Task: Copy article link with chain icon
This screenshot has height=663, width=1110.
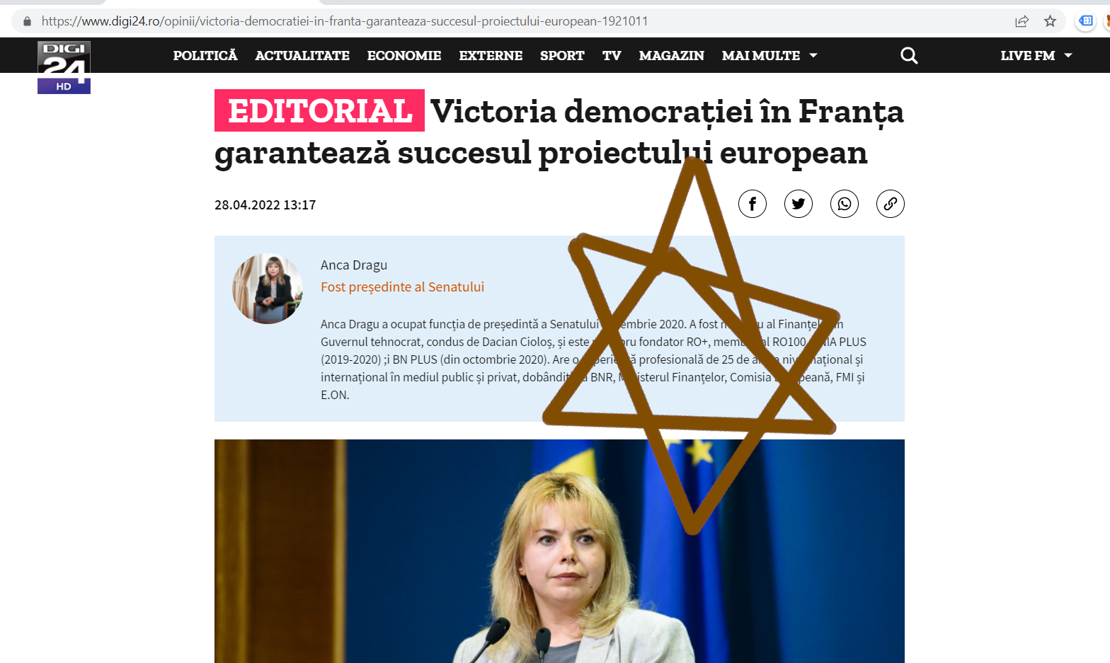Action: (890, 204)
